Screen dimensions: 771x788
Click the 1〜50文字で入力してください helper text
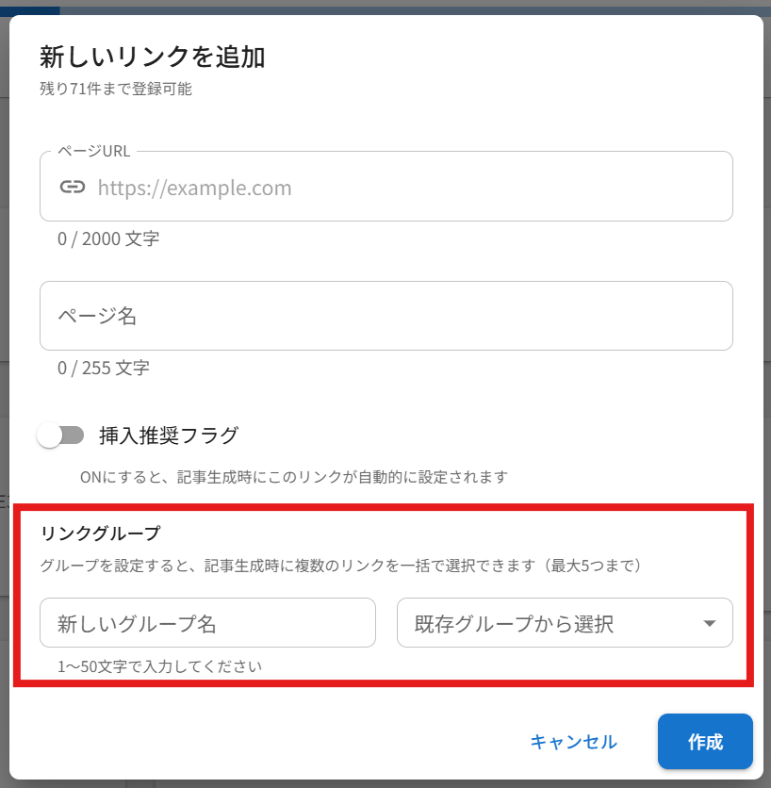159,667
